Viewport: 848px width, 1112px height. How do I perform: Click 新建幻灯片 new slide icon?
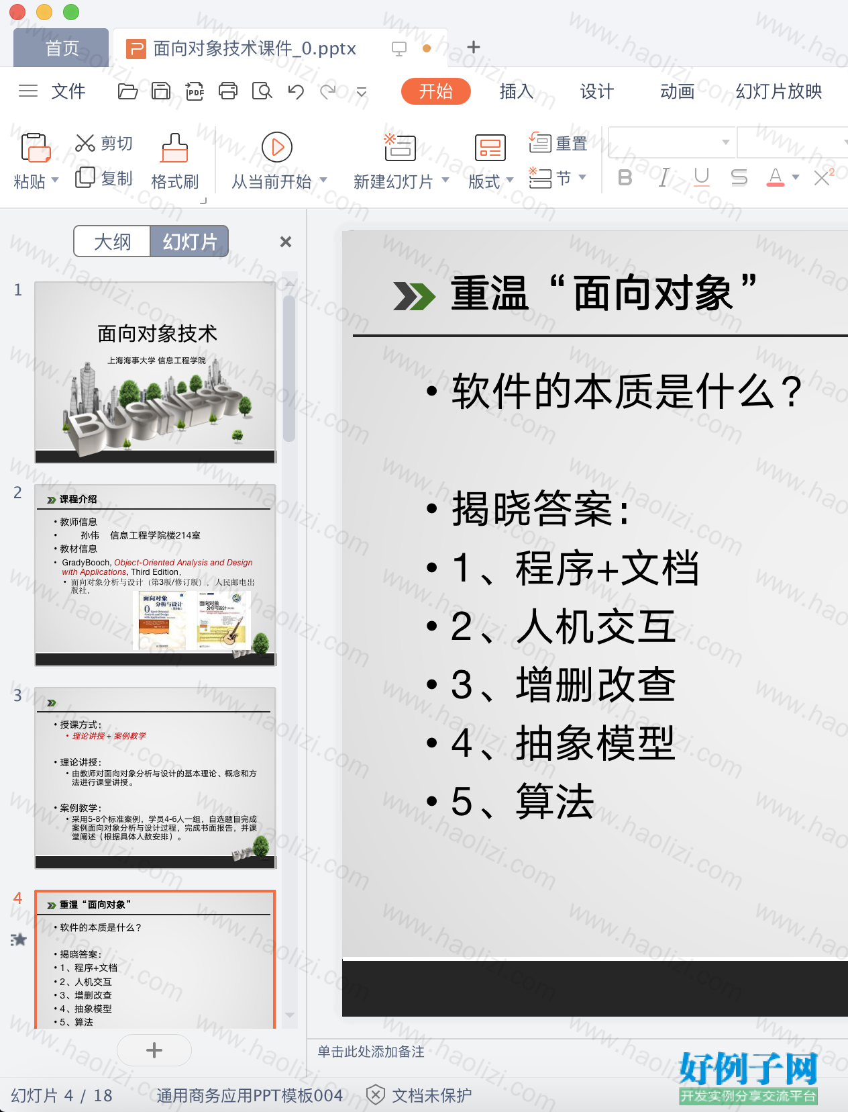tap(400, 146)
